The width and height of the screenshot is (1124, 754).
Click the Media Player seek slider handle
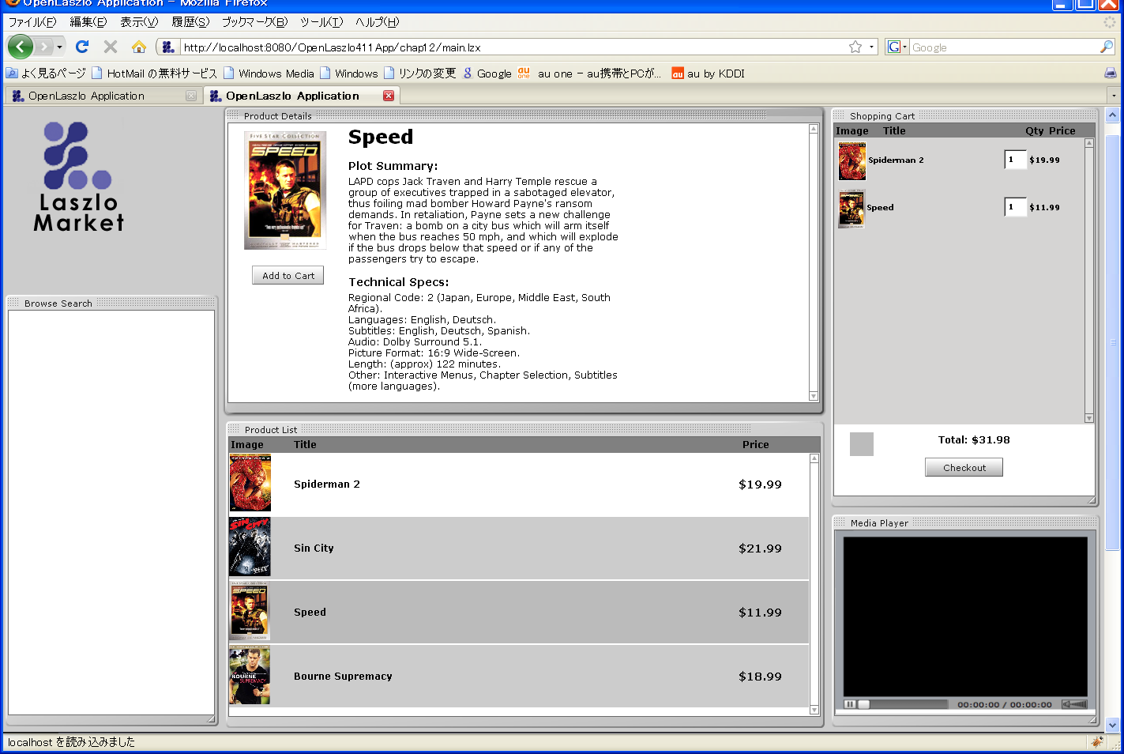[x=864, y=704]
